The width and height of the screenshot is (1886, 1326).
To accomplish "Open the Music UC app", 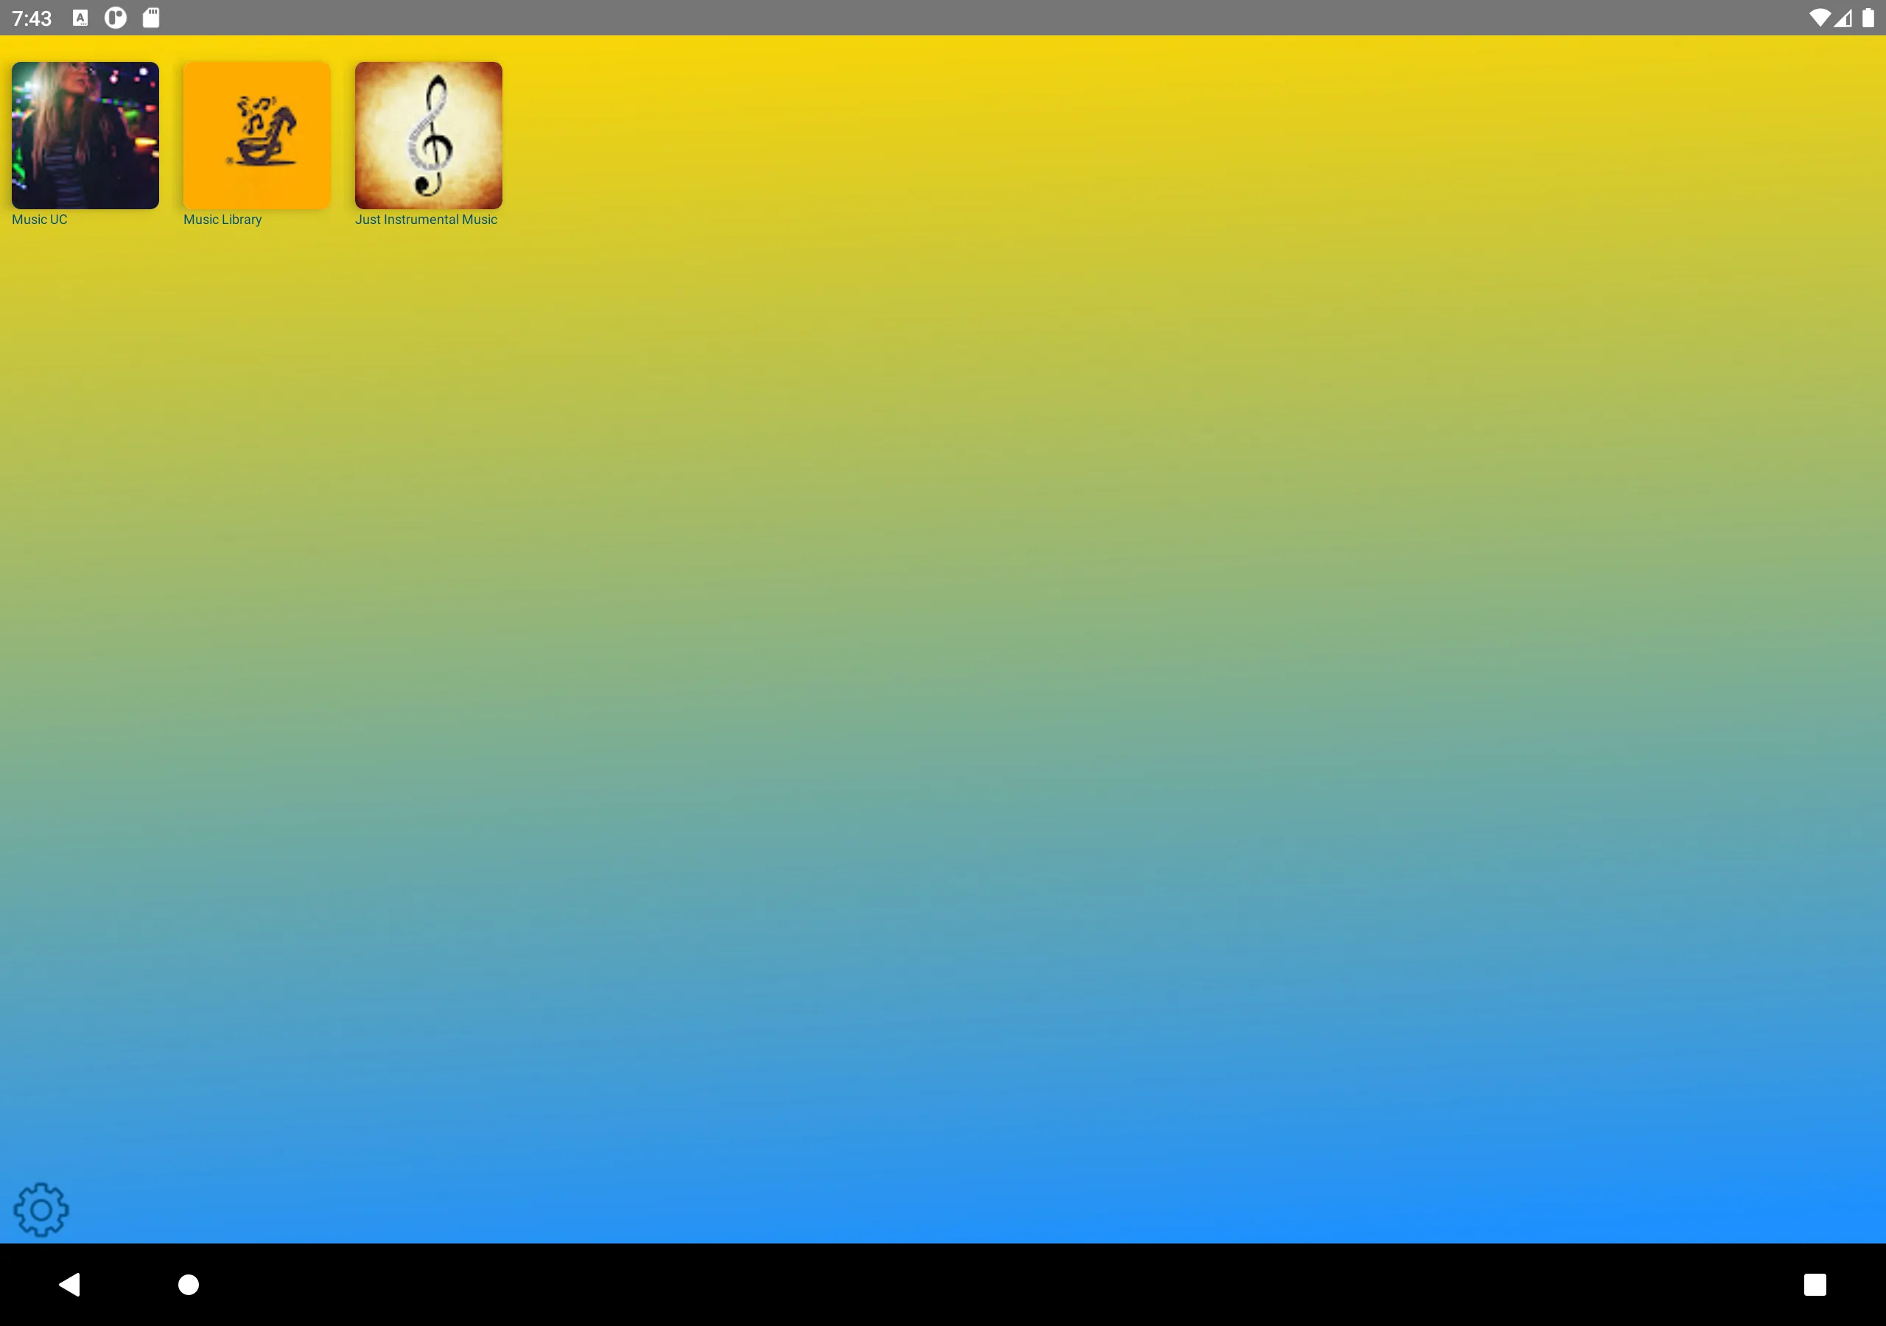I will 83,135.
